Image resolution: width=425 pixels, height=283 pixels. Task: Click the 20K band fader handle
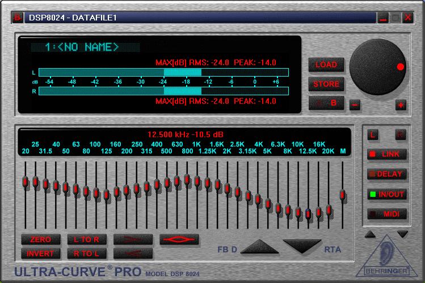329,210
